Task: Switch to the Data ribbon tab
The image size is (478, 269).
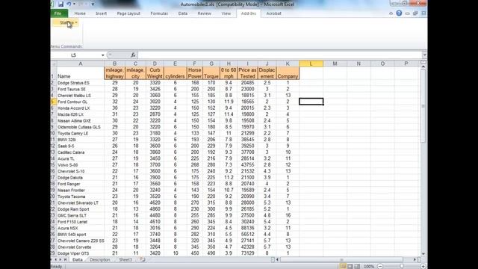Action: tap(183, 13)
